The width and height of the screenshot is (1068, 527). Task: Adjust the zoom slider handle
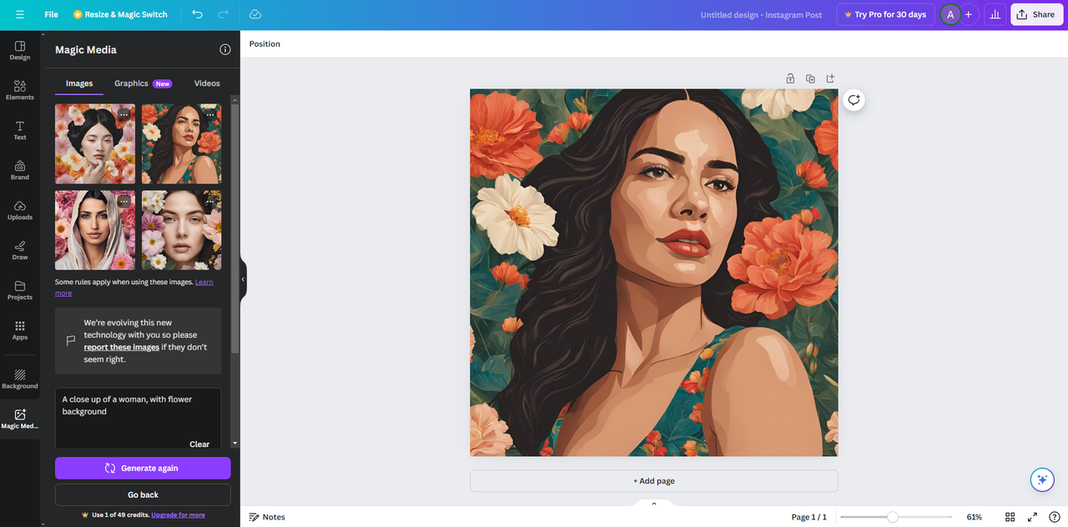(893, 517)
